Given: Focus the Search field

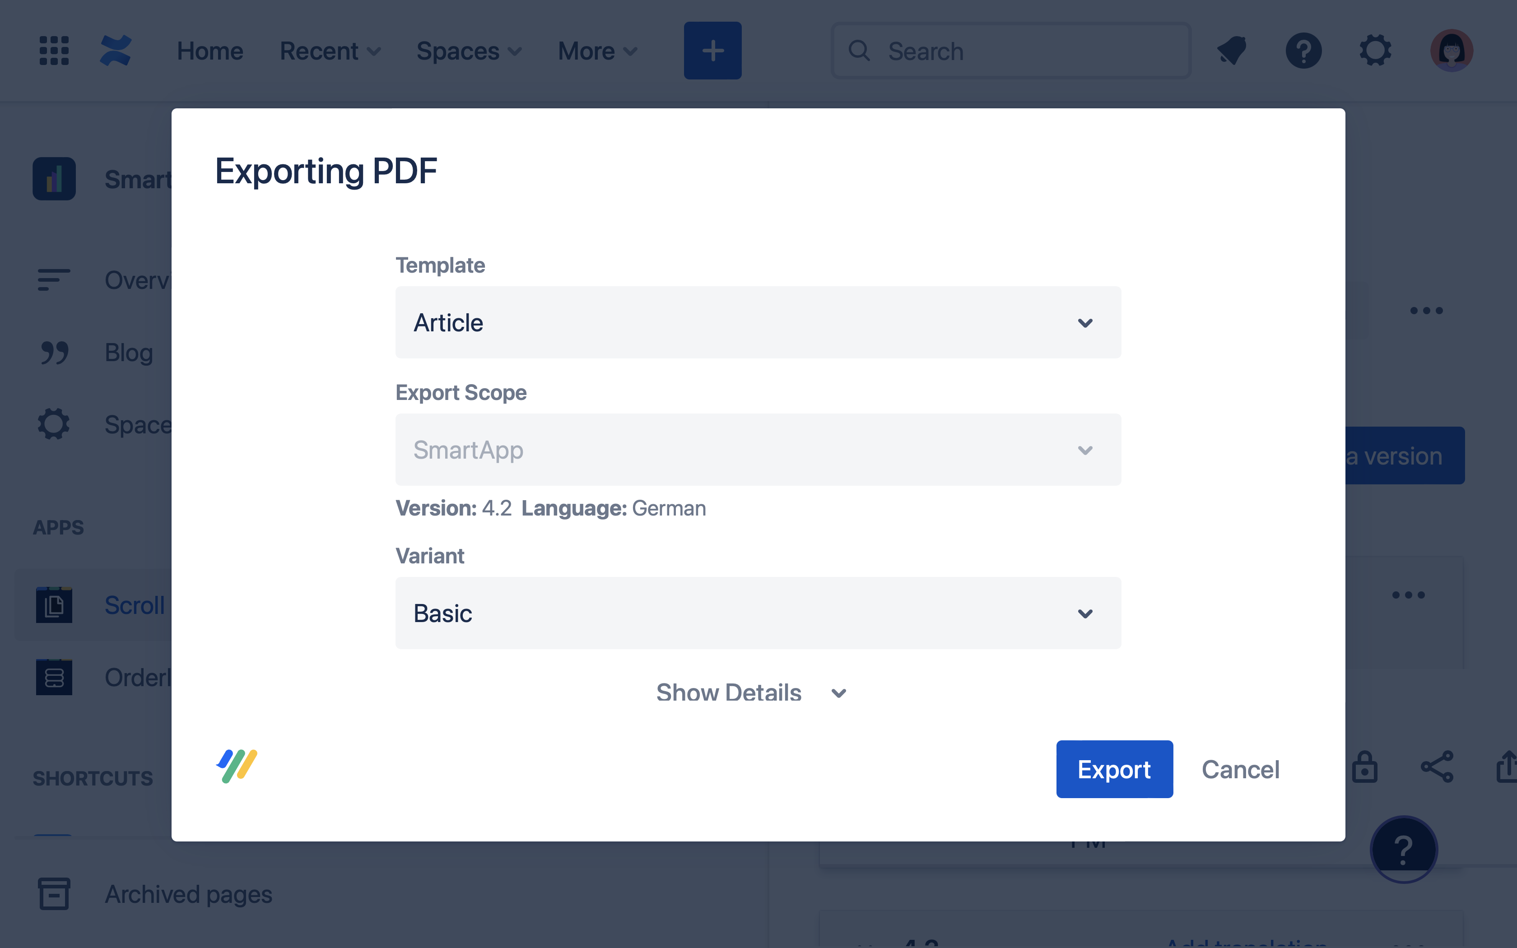Looking at the screenshot, I should click(x=1011, y=51).
